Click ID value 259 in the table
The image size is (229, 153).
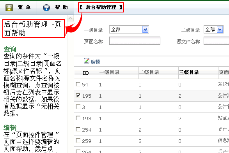point(87,141)
